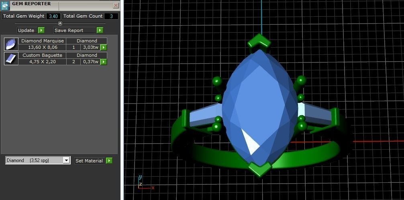The height and width of the screenshot is (200, 404).
Task: Select the Diamond Marquise gem thumbnail
Action: (x=11, y=44)
